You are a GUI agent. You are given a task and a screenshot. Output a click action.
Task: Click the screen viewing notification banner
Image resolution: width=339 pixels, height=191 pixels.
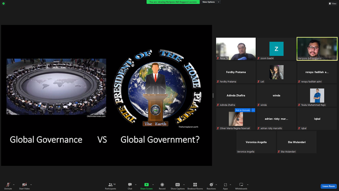(x=173, y=2)
